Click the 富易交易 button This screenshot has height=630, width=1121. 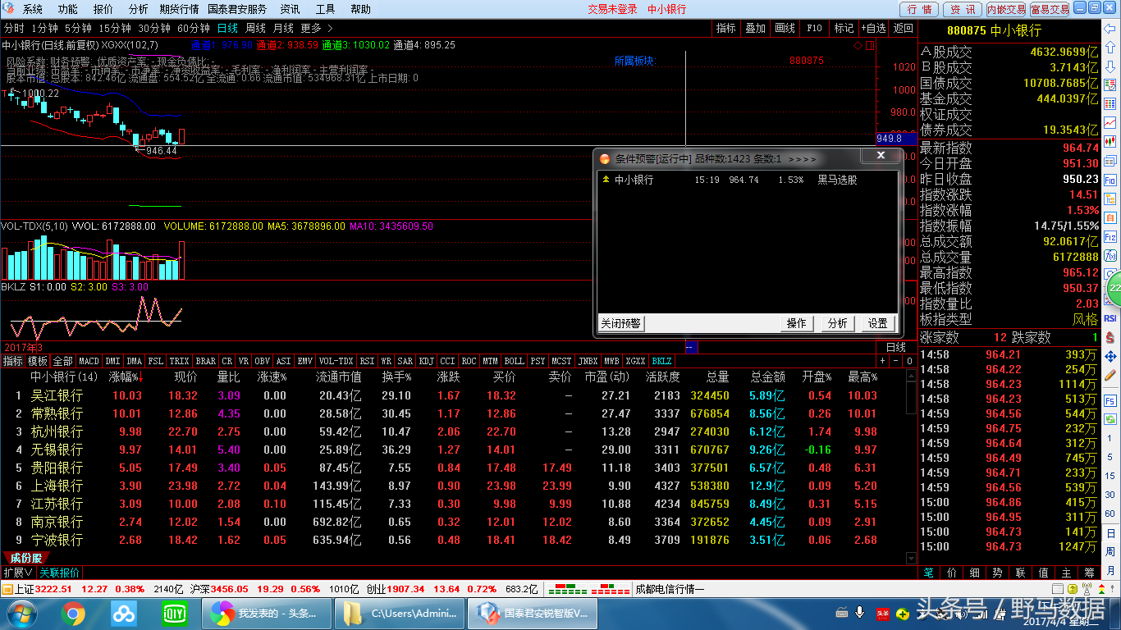tap(1050, 9)
